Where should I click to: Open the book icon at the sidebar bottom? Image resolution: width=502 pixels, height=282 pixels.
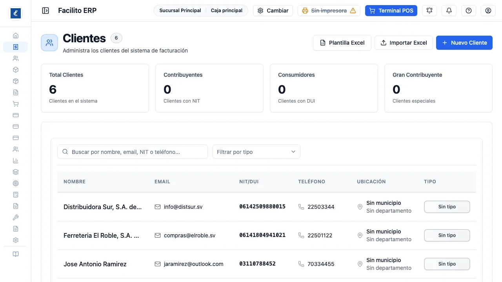16,254
